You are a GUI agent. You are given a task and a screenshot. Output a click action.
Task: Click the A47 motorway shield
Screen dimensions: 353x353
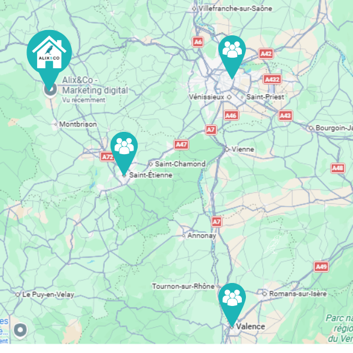tap(181, 145)
